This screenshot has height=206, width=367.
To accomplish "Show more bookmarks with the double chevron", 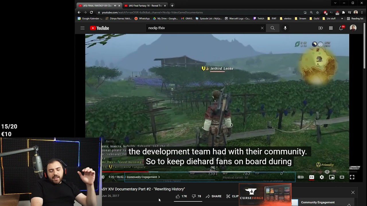I will tap(342, 19).
